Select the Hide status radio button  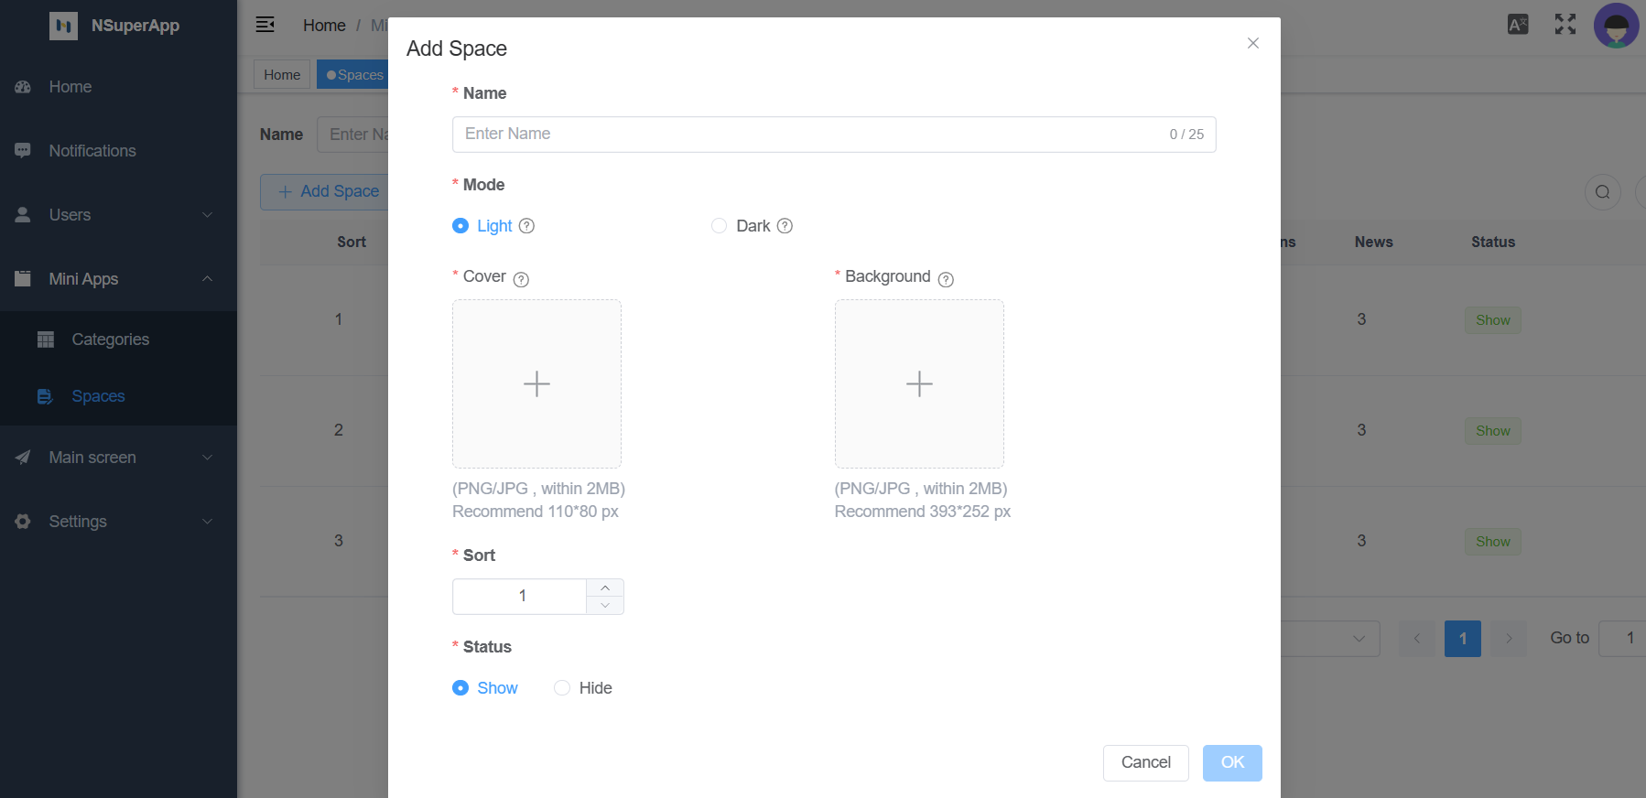(x=562, y=688)
